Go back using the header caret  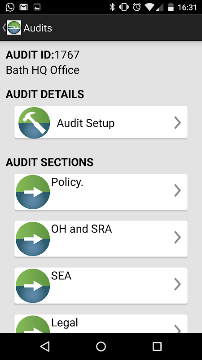click(x=4, y=27)
